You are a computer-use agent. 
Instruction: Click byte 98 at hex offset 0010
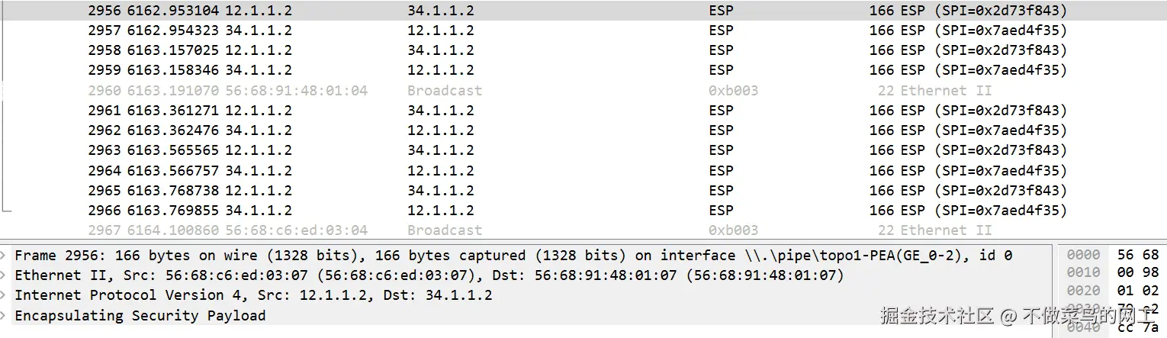(1151, 272)
